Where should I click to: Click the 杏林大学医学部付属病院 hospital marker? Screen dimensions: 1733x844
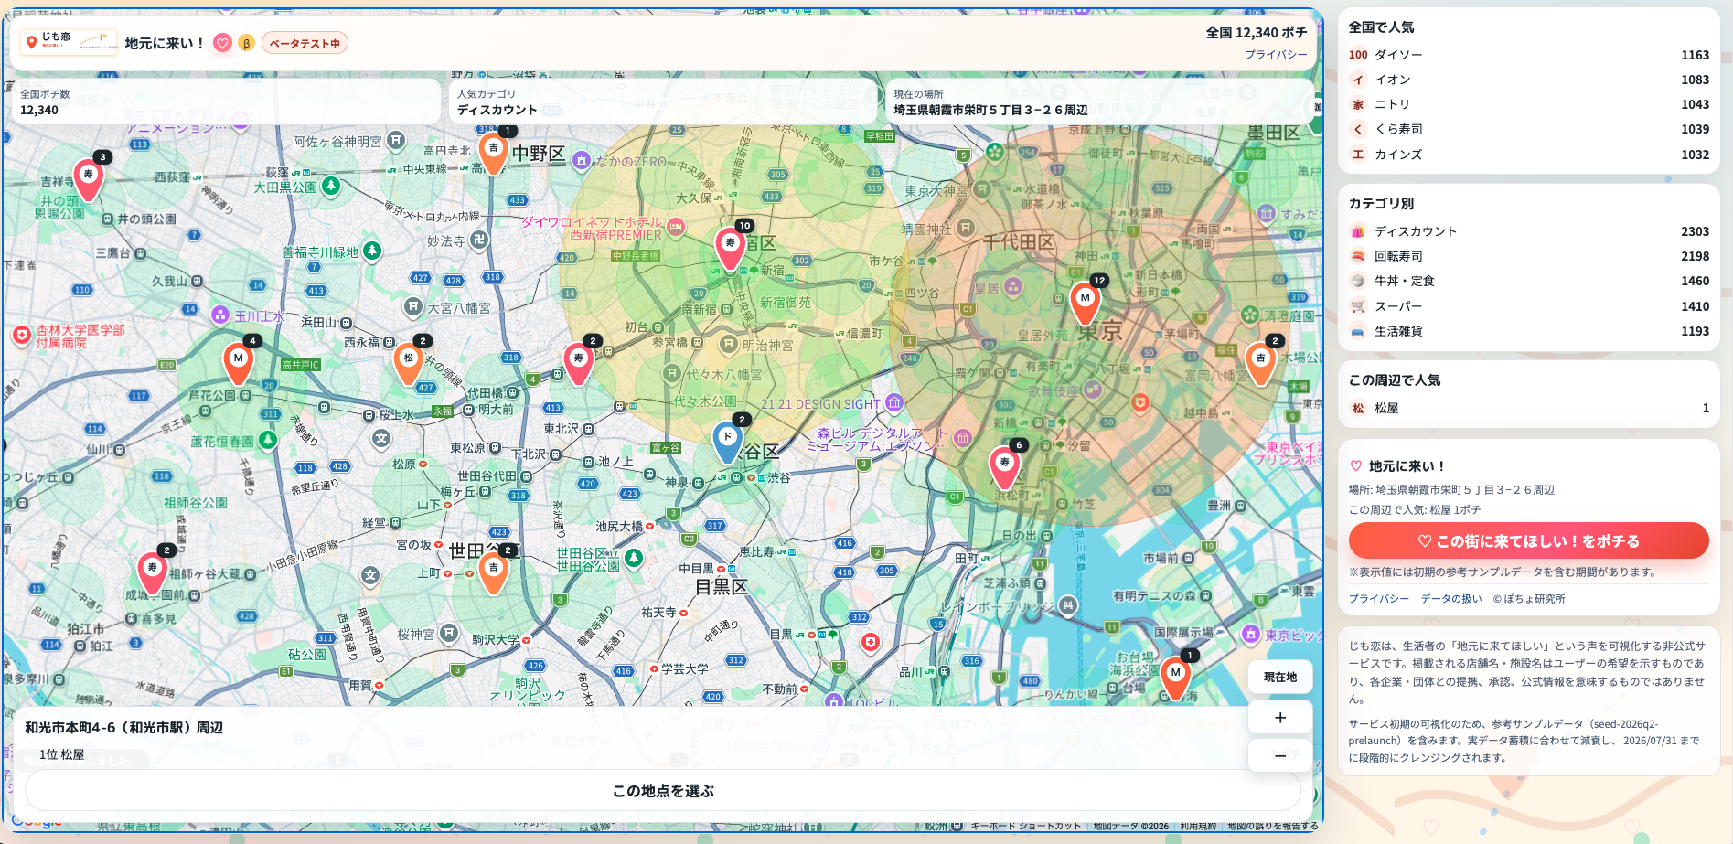click(22, 336)
